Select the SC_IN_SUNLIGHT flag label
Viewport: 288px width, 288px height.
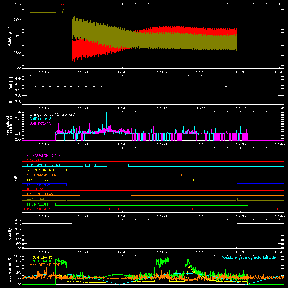pyautogui.click(x=41, y=170)
